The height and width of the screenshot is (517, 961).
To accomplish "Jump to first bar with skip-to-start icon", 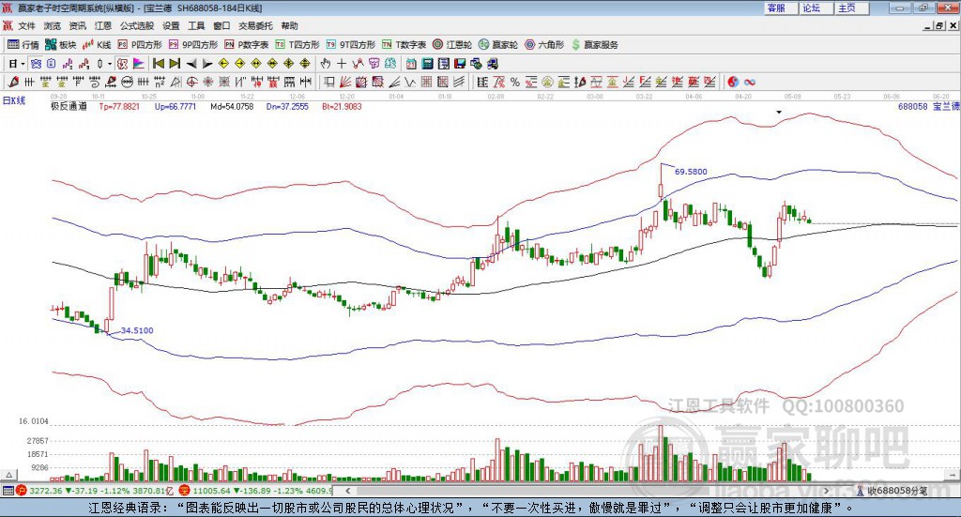I will click(x=158, y=64).
